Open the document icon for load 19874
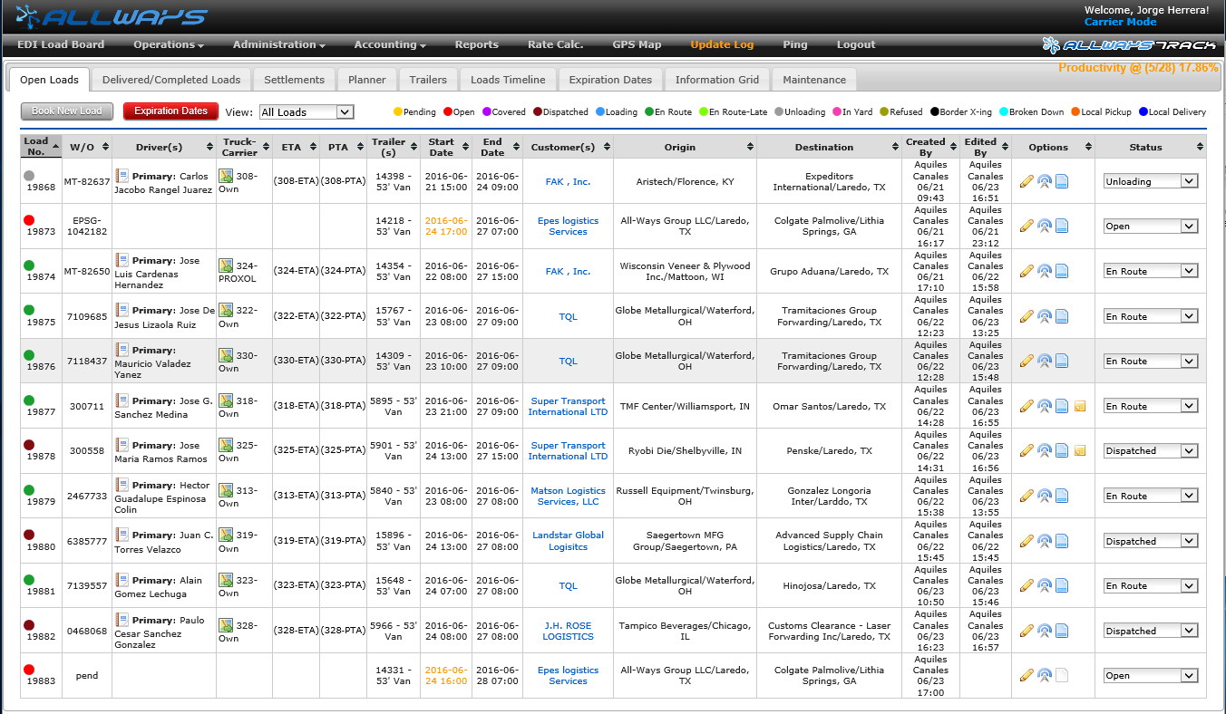 point(1061,271)
